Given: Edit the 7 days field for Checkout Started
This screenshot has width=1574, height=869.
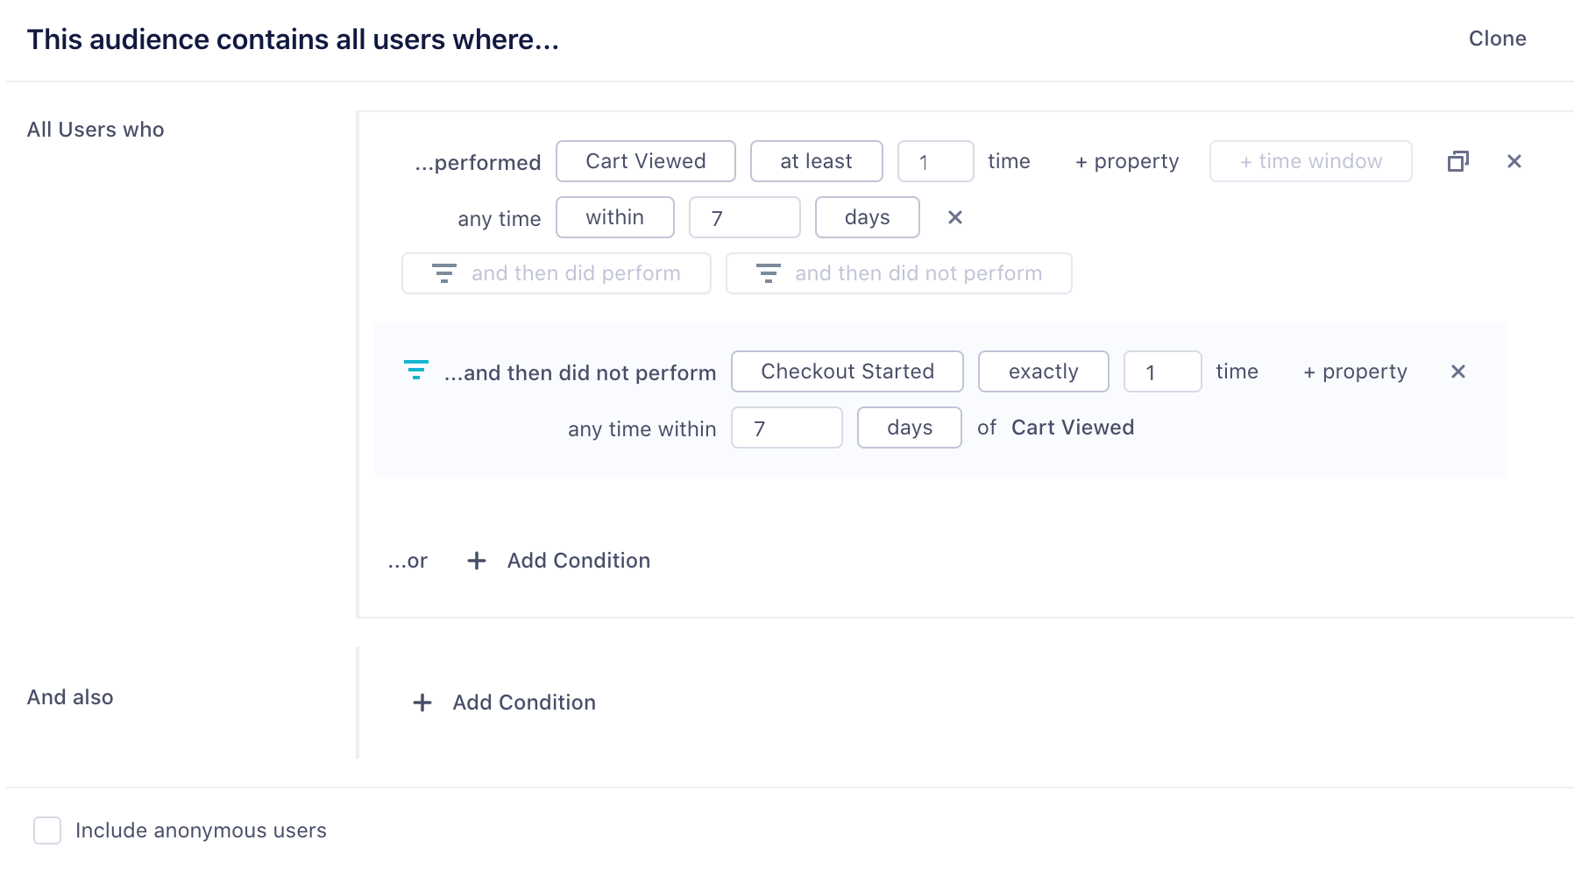Looking at the screenshot, I should click(786, 427).
